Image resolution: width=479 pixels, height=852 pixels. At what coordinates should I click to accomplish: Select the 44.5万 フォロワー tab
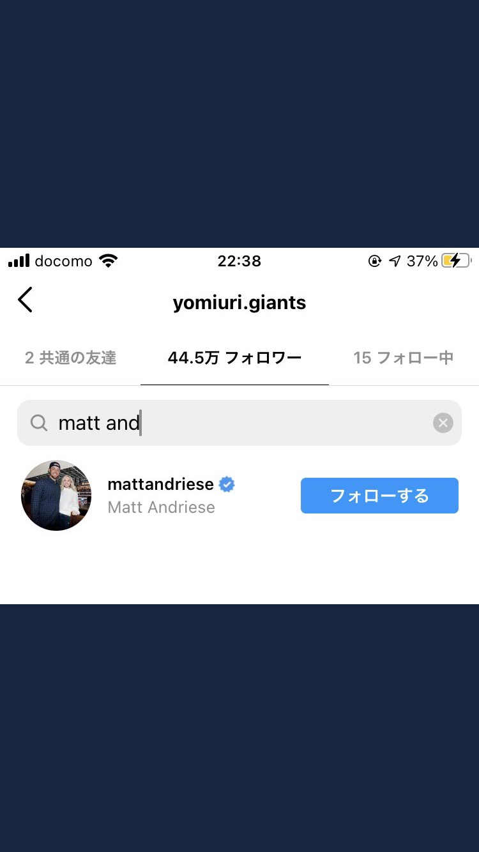tap(234, 358)
